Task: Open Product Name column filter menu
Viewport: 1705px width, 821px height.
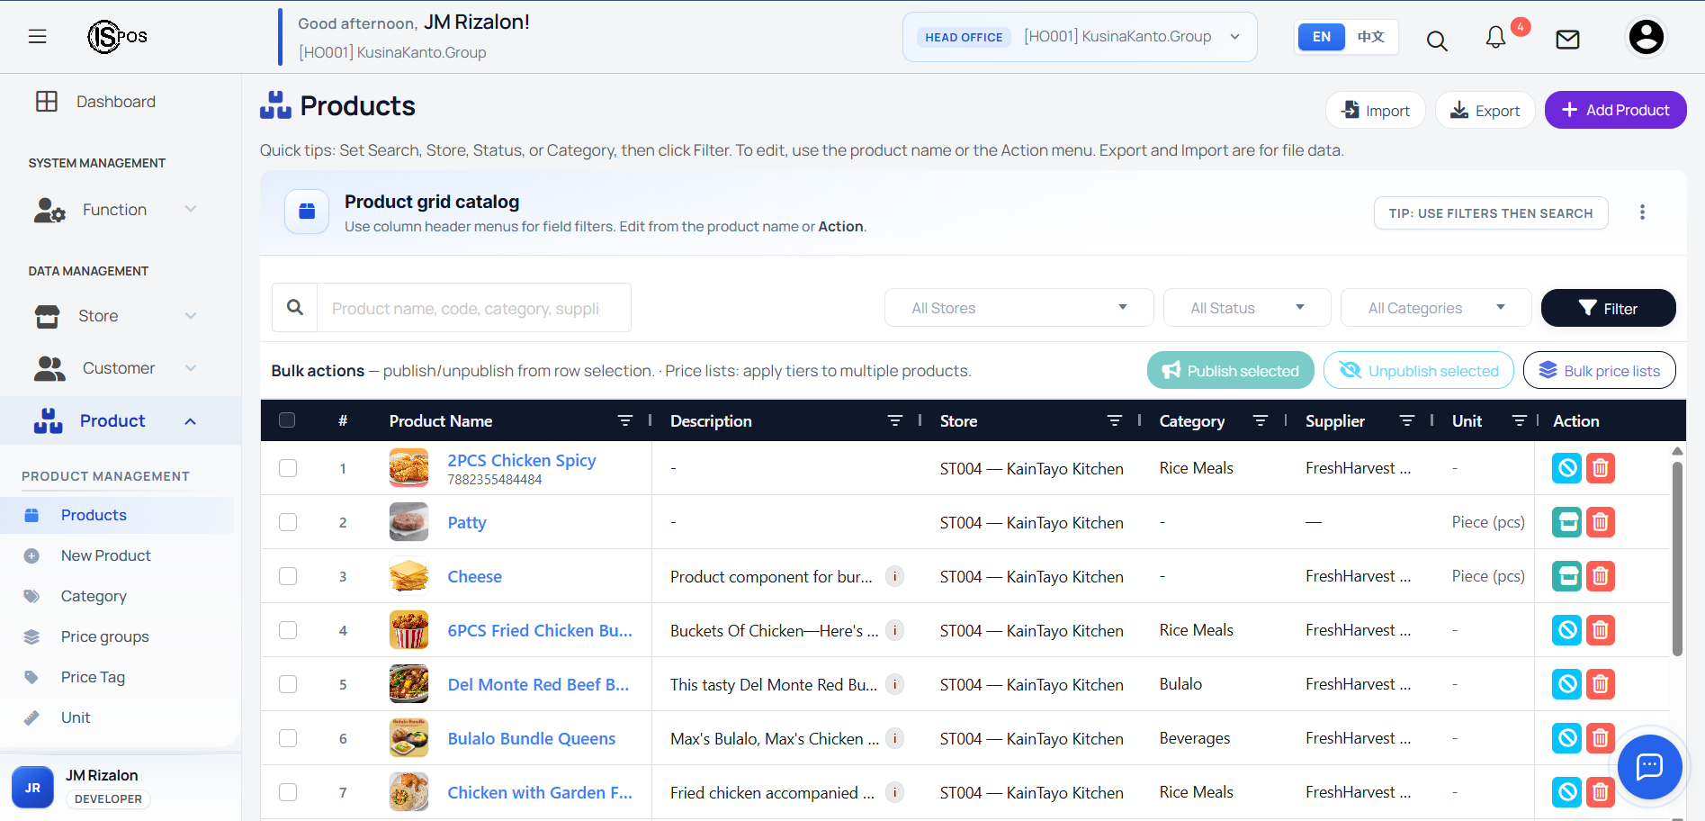Action: pos(625,420)
